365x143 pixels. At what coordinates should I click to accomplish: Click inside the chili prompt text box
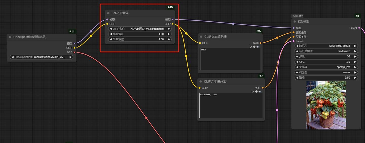(x=230, y=59)
